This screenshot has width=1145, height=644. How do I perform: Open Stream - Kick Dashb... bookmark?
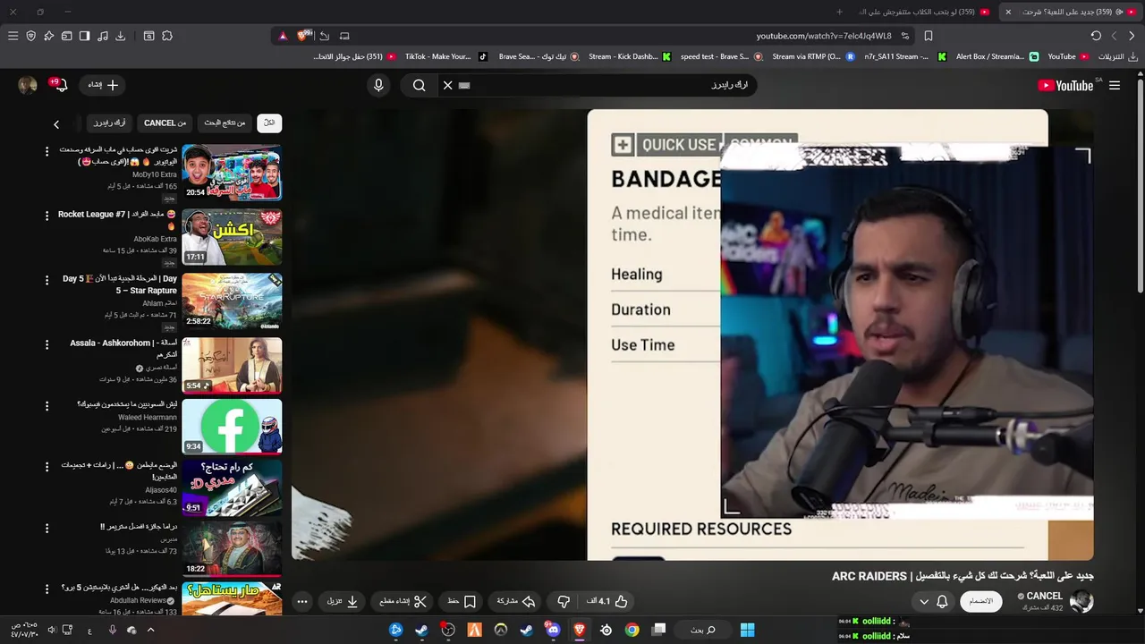coord(629,56)
